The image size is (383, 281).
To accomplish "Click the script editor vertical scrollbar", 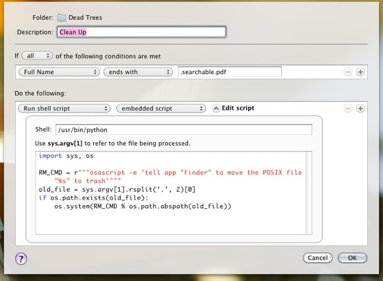I will [309, 192].
